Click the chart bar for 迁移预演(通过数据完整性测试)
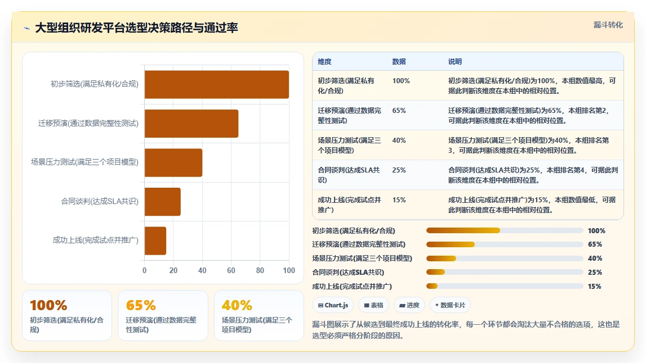This screenshot has height=363, width=646. click(191, 123)
